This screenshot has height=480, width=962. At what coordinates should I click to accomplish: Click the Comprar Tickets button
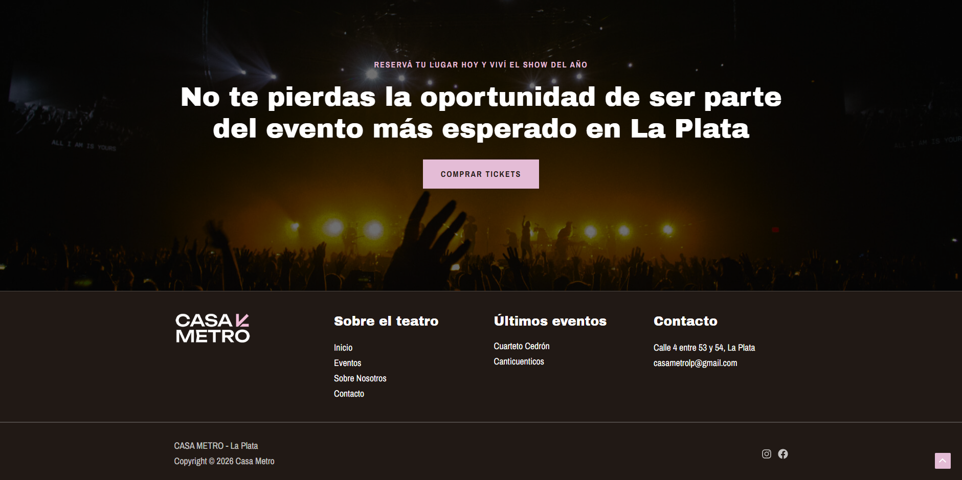click(x=481, y=174)
